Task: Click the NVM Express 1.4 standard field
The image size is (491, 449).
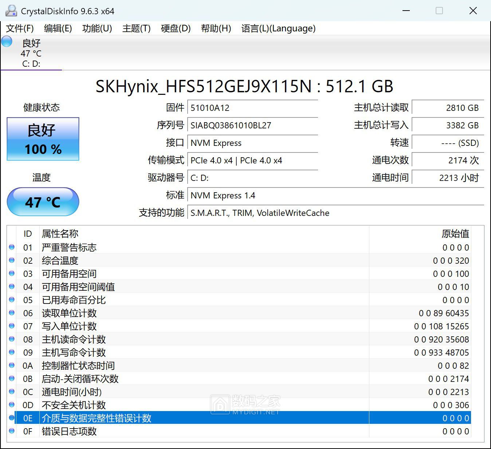Action: click(x=335, y=196)
